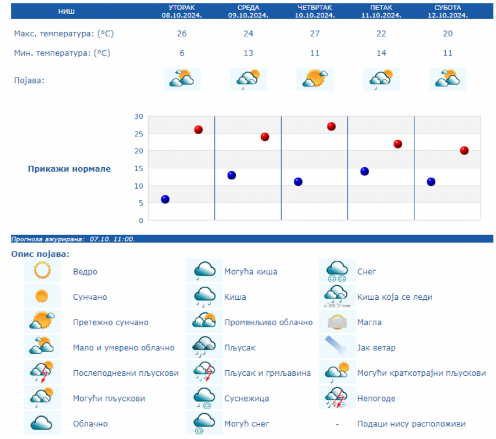Click Friday's weather forecast icon
Viewport: 496px width, 439px height.
pyautogui.click(x=381, y=79)
